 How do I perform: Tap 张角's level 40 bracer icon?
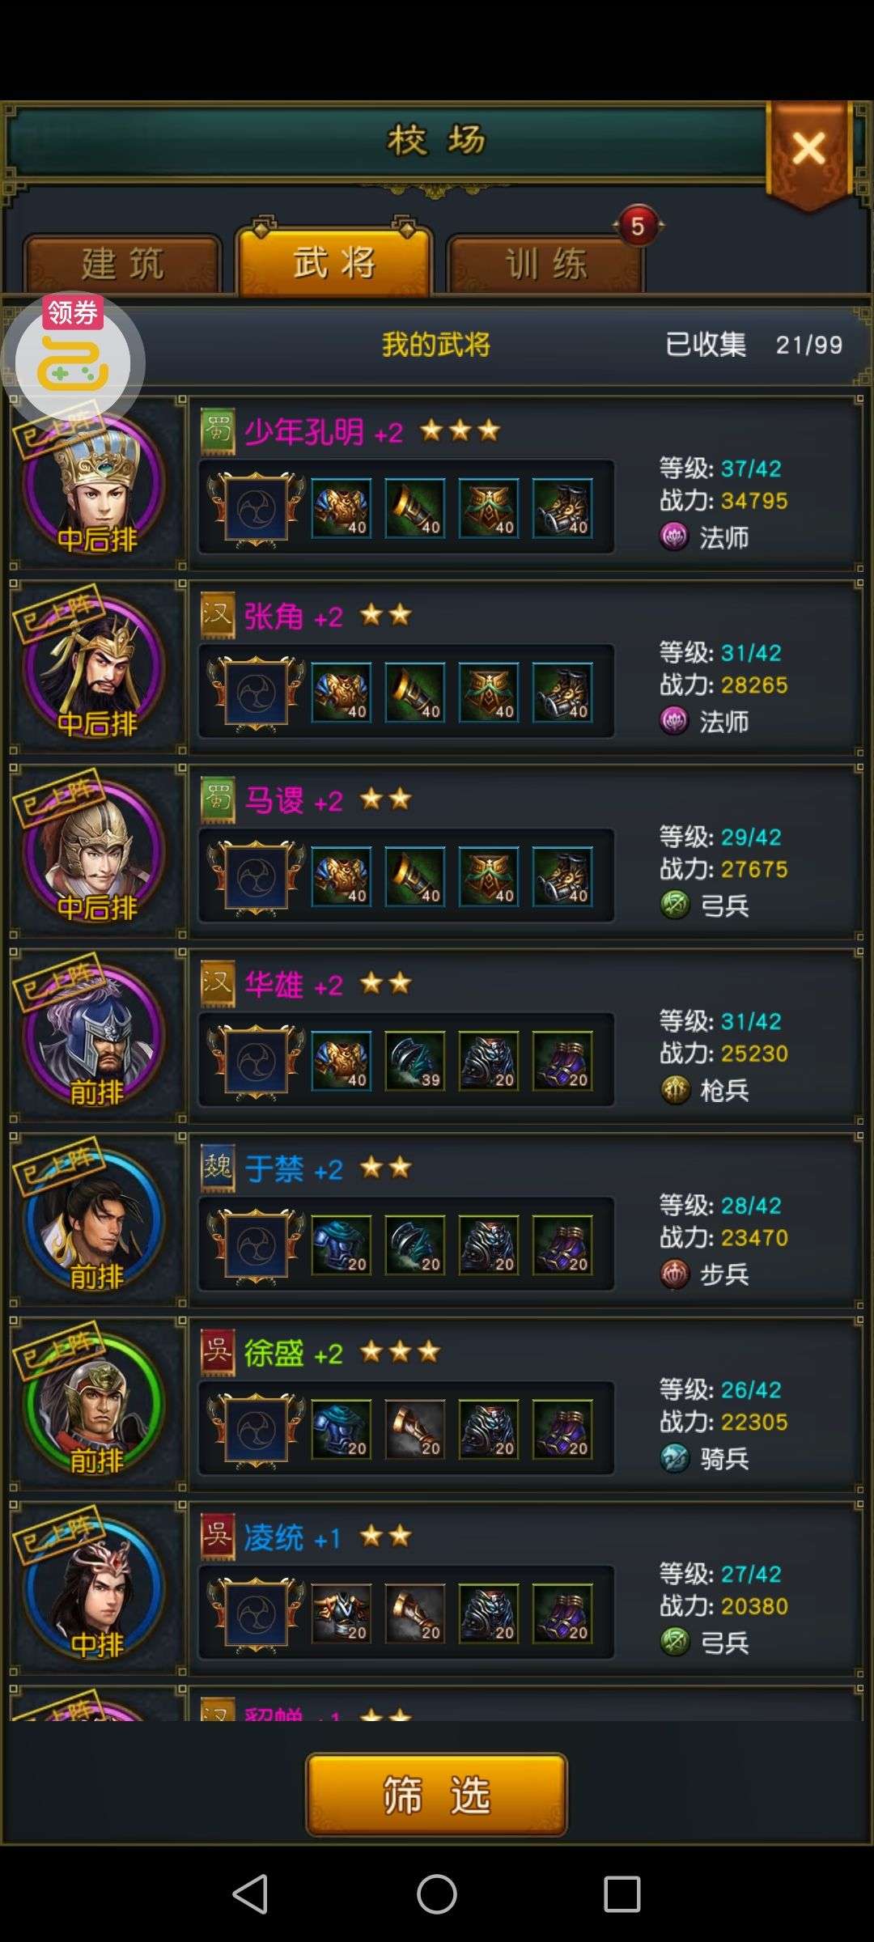pyautogui.click(x=415, y=693)
